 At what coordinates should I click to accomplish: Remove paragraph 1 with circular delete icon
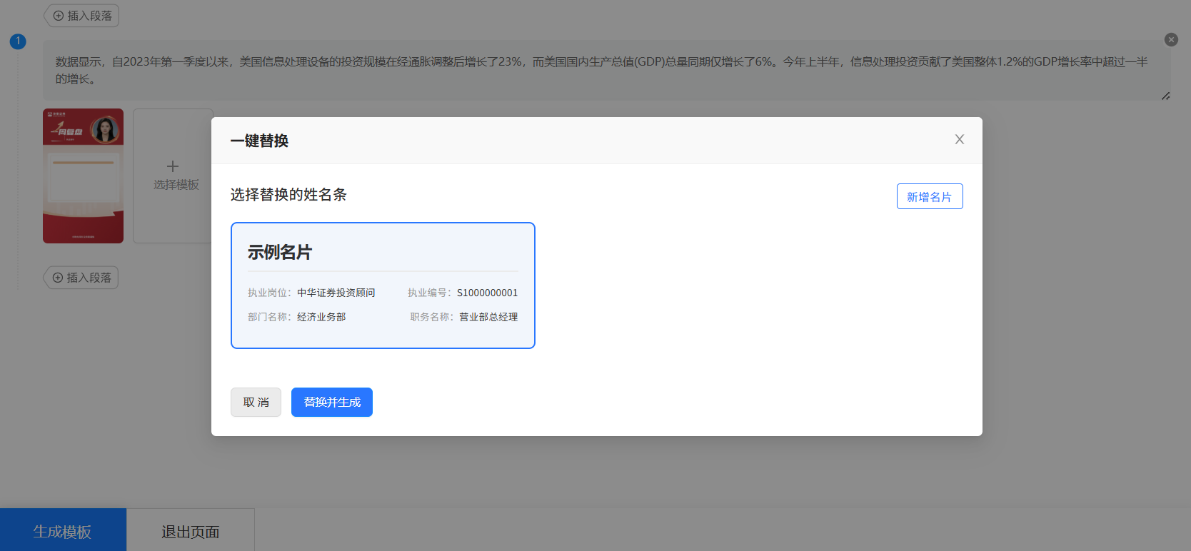click(x=1171, y=40)
